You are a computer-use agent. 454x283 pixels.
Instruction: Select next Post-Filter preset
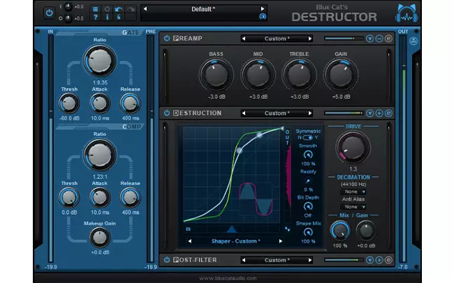click(310, 260)
